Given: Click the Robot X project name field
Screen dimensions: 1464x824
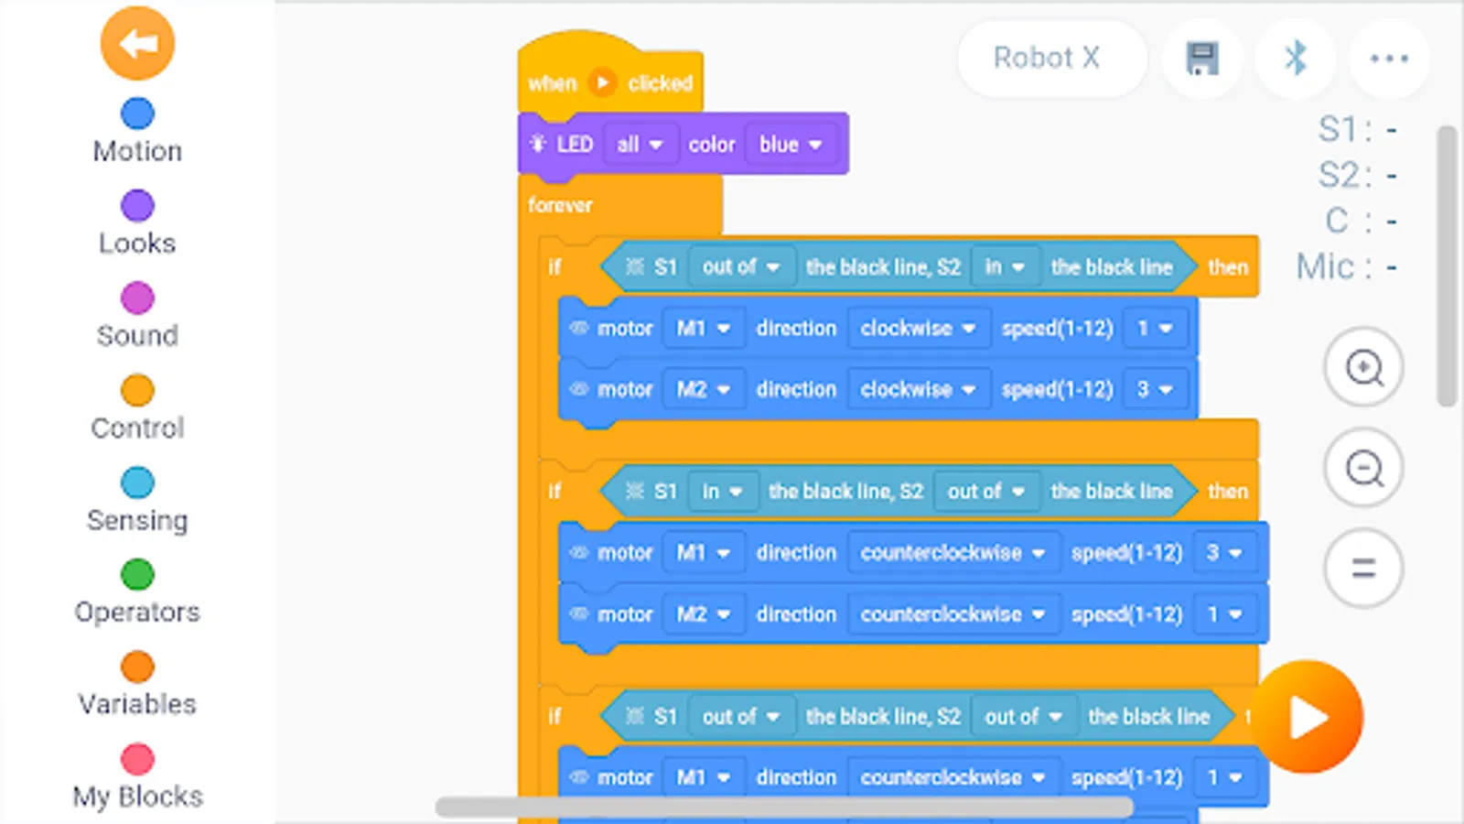Looking at the screenshot, I should tap(1051, 59).
